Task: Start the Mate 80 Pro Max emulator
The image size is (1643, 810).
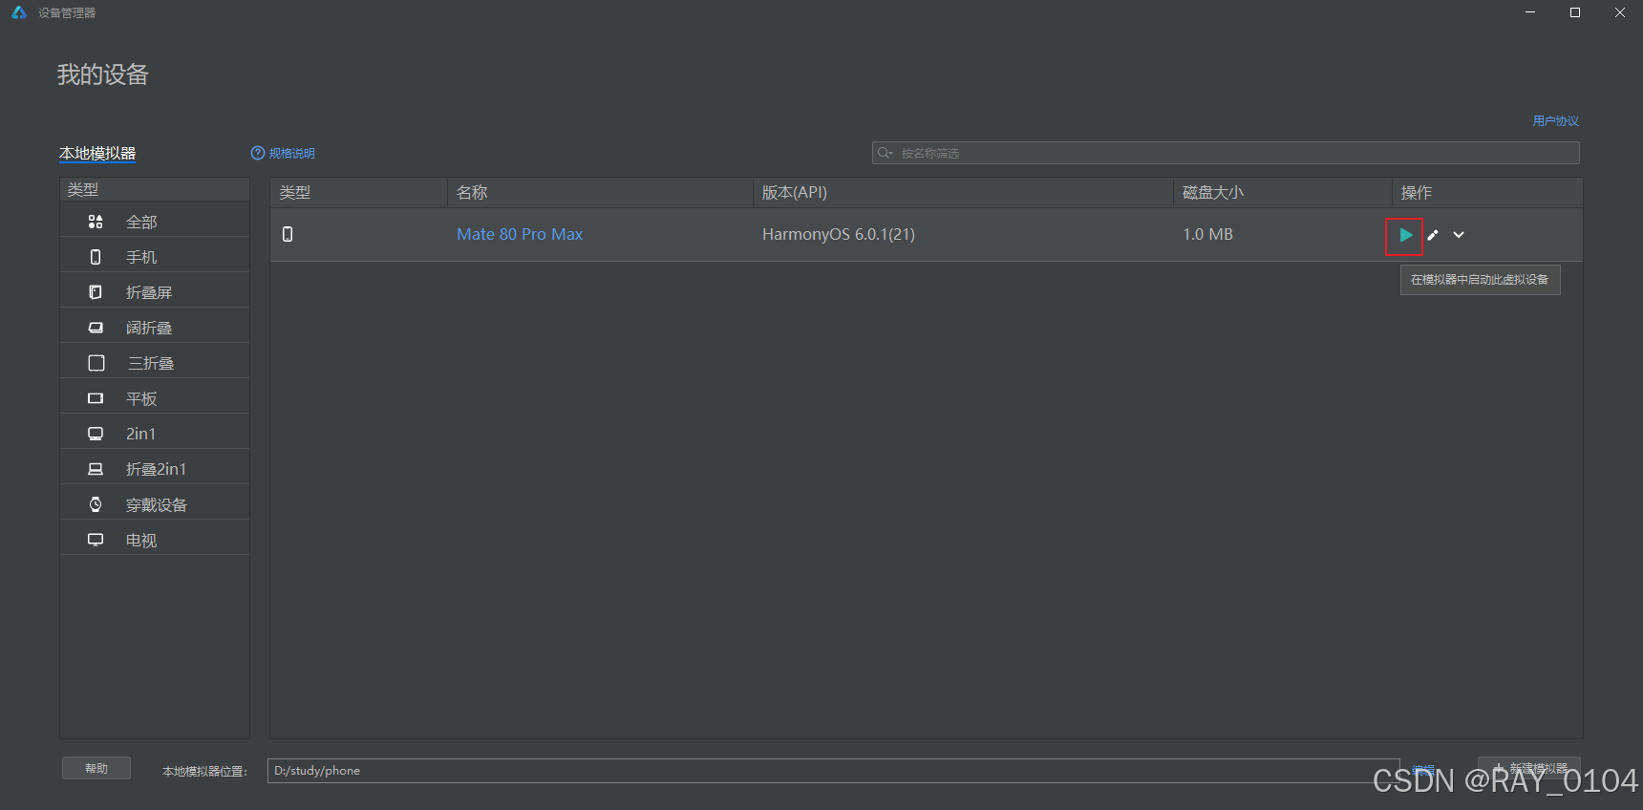Action: (1404, 235)
